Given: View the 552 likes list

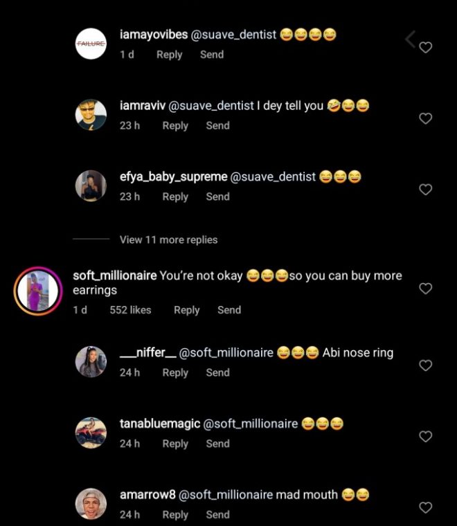Looking at the screenshot, I should click(x=130, y=310).
